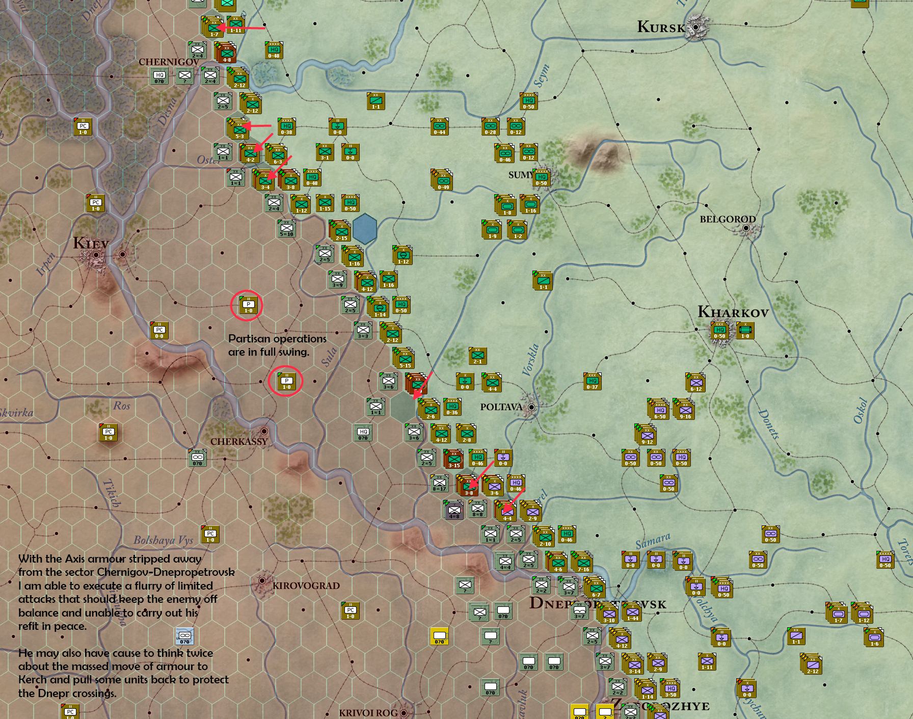Select the circled partisan unit north of Cherkassy
This screenshot has height=719, width=913.
click(x=286, y=381)
